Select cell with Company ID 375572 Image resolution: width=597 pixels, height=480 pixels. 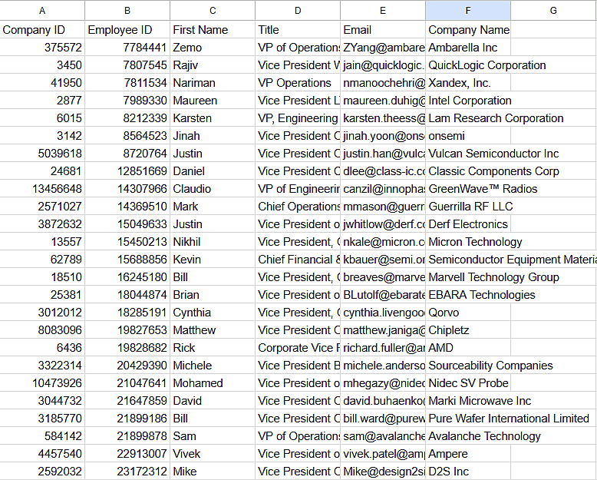pos(42,48)
